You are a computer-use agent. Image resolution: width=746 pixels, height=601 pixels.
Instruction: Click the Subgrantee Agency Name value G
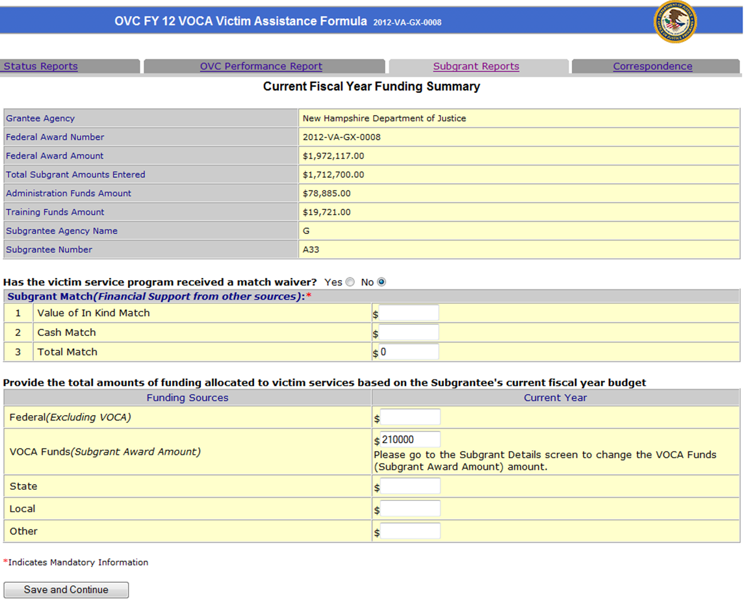coord(306,231)
